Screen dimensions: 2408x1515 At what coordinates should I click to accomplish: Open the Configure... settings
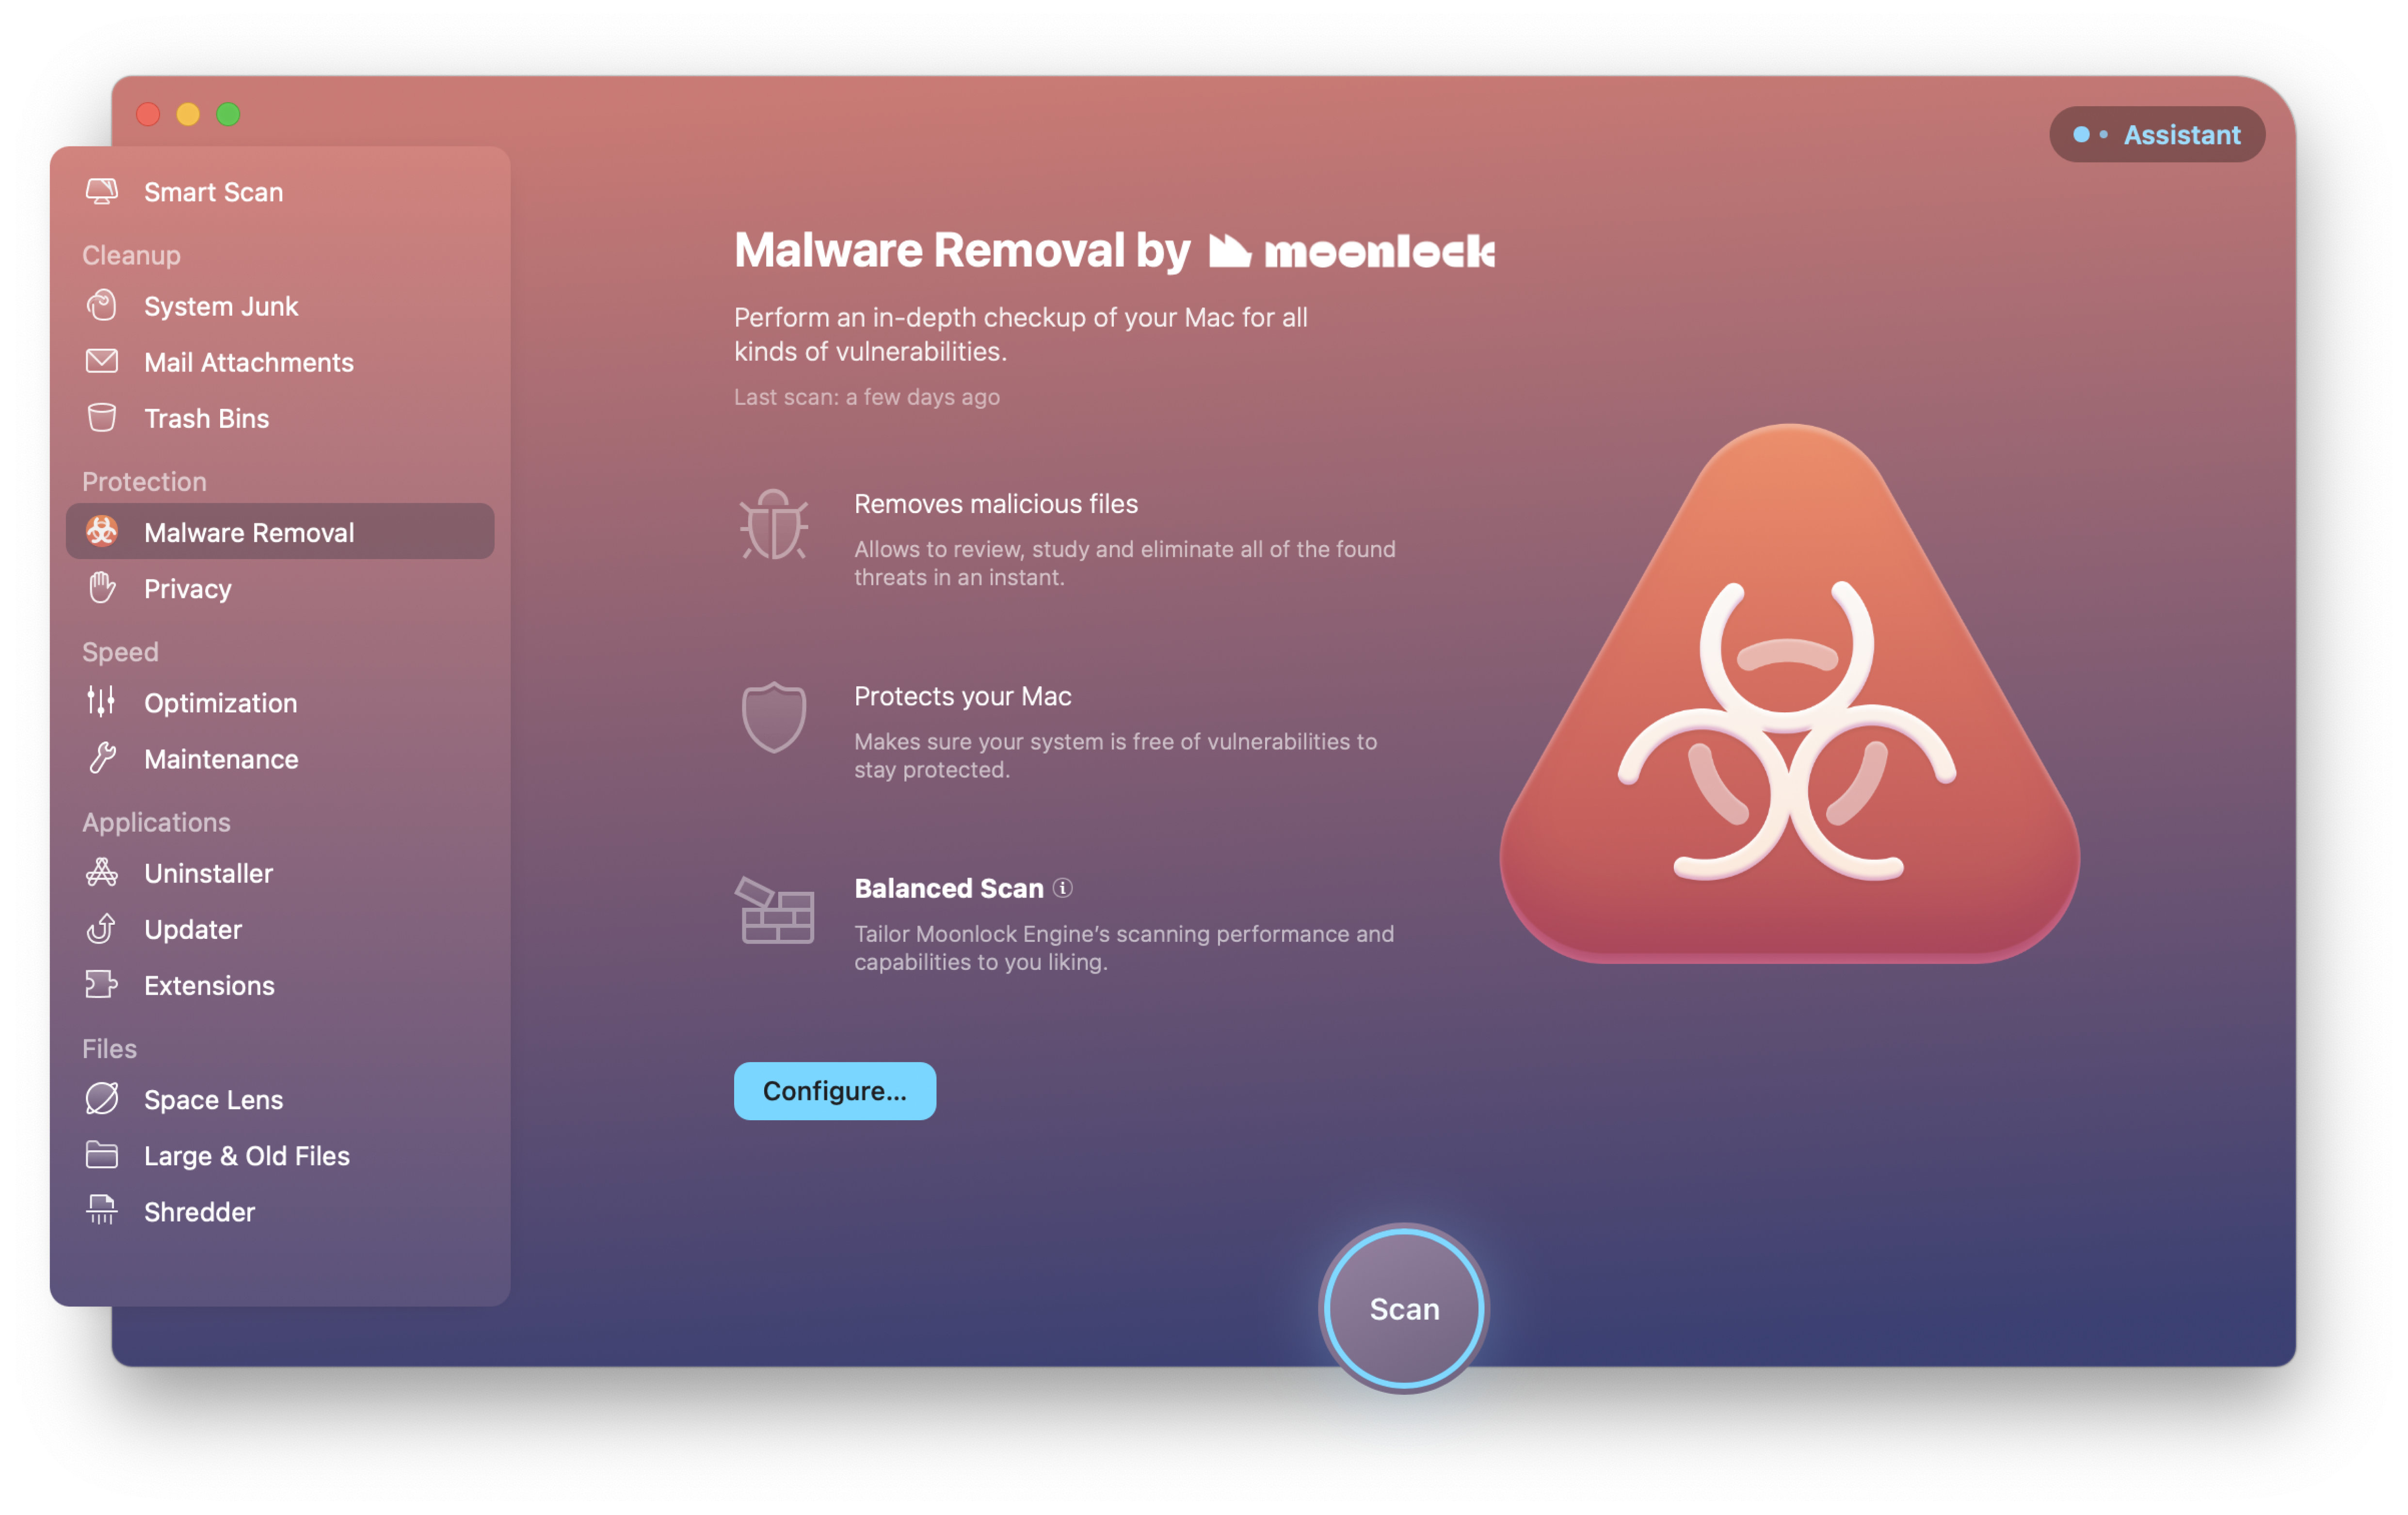tap(835, 1090)
